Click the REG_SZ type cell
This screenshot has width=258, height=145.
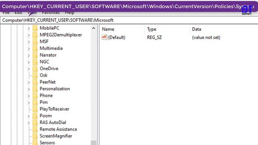point(154,37)
